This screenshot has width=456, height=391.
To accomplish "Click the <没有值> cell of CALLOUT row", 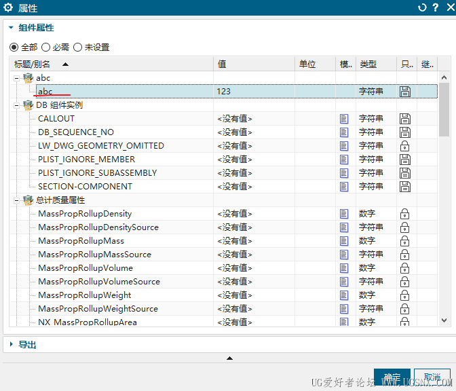I will 254,119.
